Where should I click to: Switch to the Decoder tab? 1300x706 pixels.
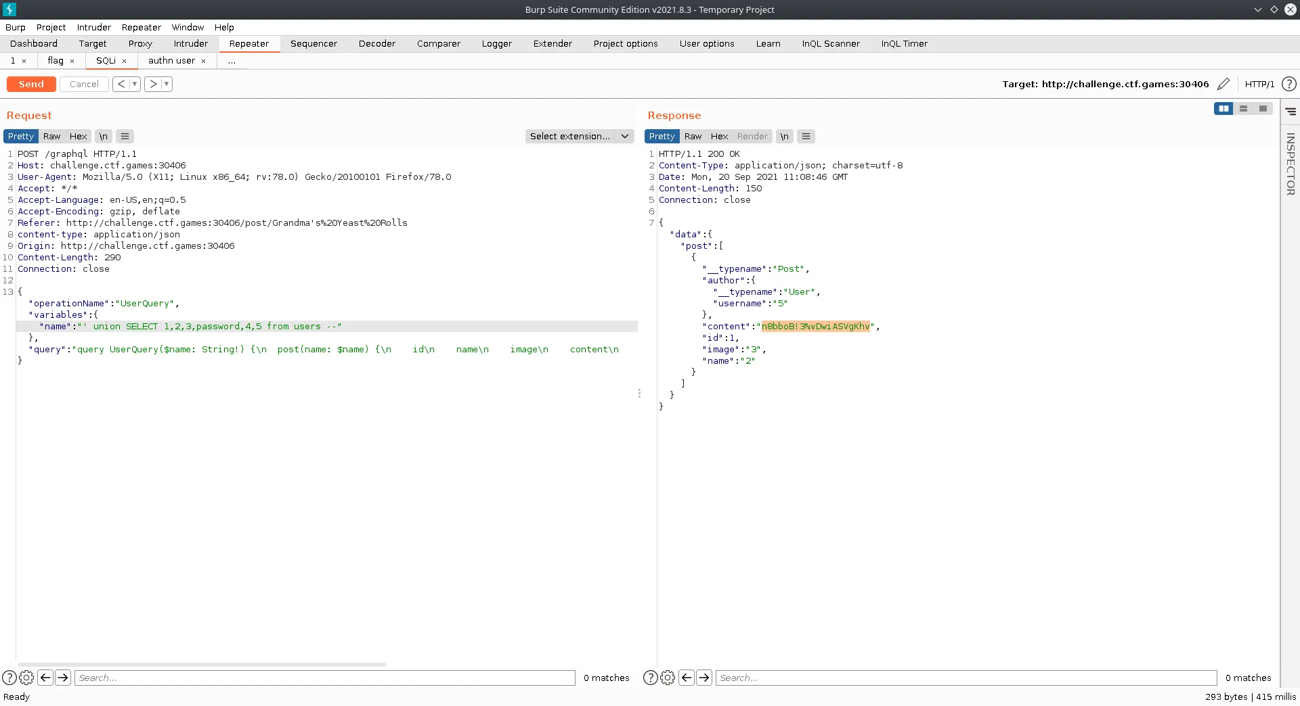(x=377, y=43)
